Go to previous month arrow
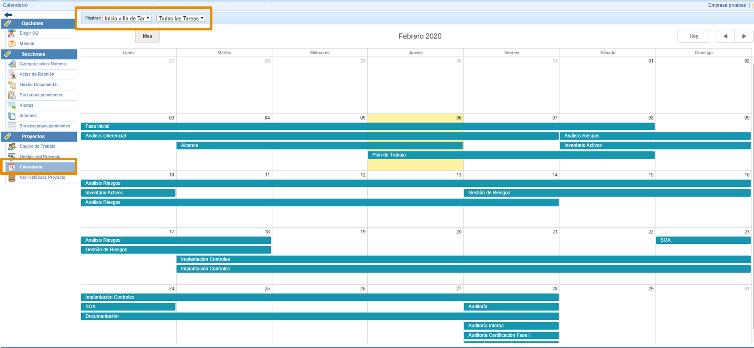This screenshot has height=348, width=754. coord(725,36)
